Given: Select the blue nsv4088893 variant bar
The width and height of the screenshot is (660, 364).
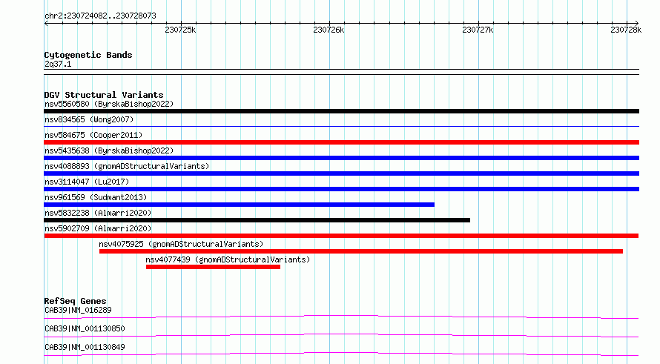Looking at the screenshot, I should pos(341,173).
